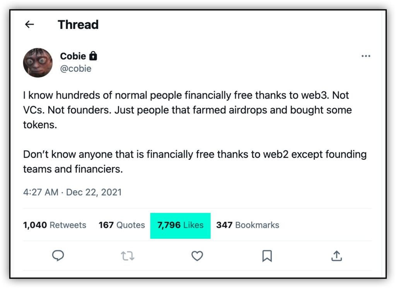Open the @cobie handle link

pos(76,68)
